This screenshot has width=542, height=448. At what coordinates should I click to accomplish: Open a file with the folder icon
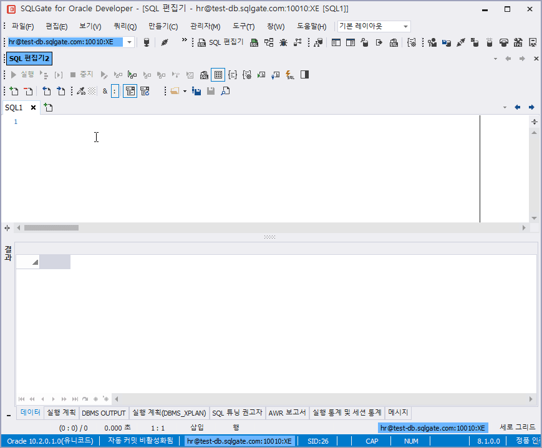[x=175, y=91]
